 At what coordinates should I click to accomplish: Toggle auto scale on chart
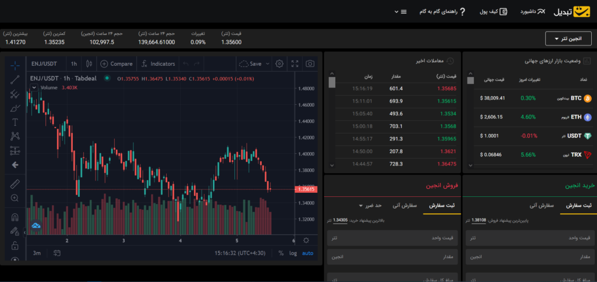pos(308,253)
